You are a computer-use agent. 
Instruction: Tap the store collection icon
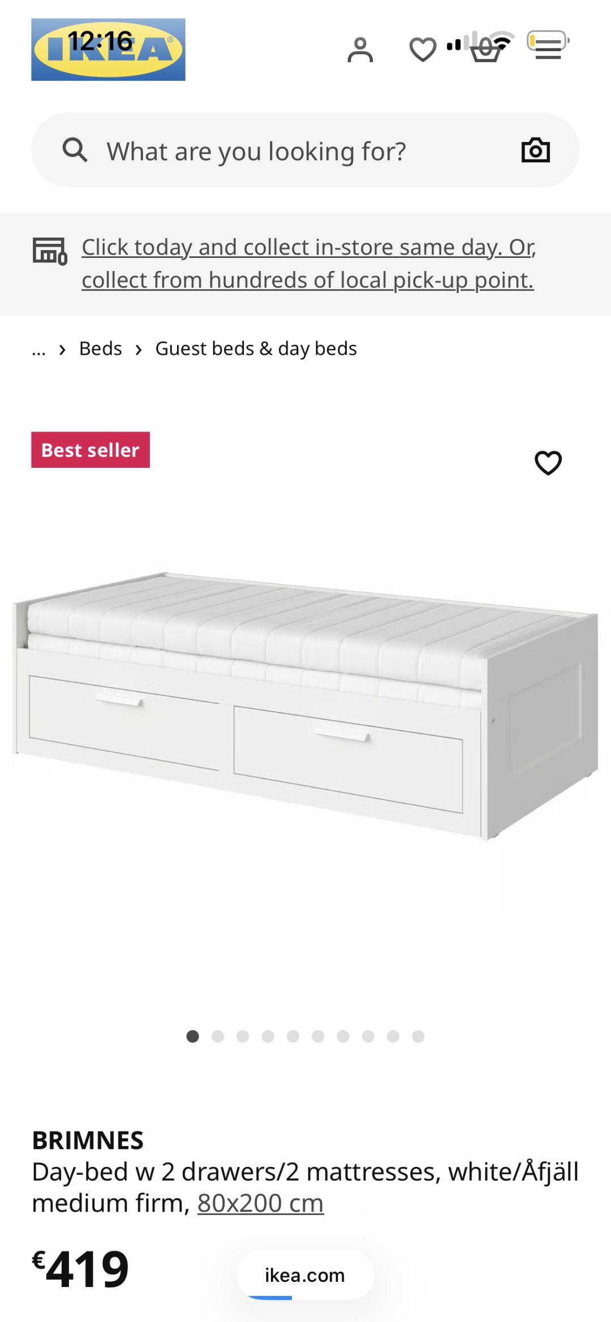coord(50,251)
